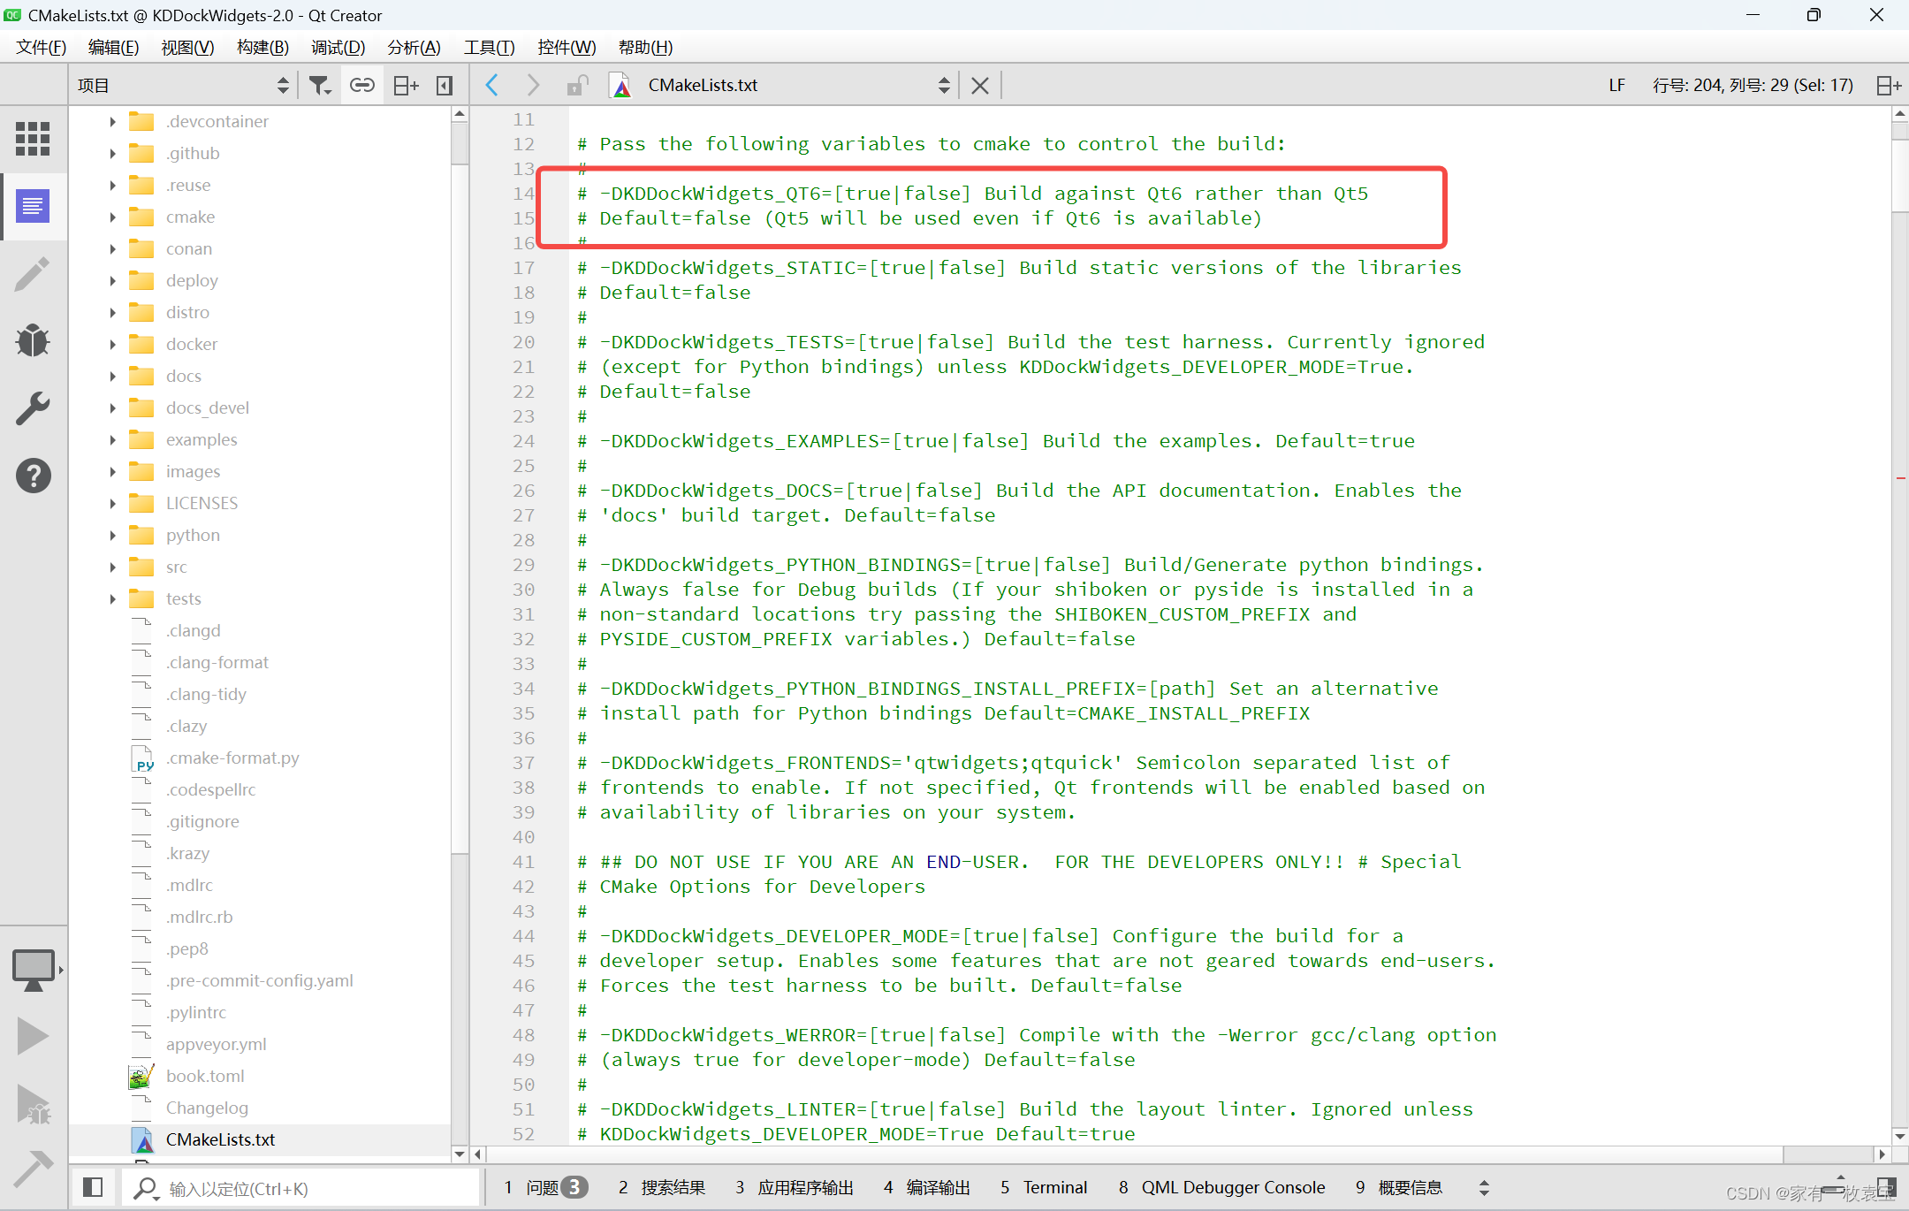Click the editor vertical scrollbar thumb
Screen dimensions: 1909x1211
[1900, 175]
